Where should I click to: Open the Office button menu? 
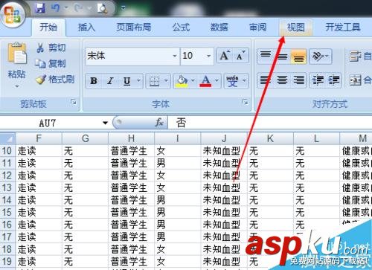(x=13, y=14)
